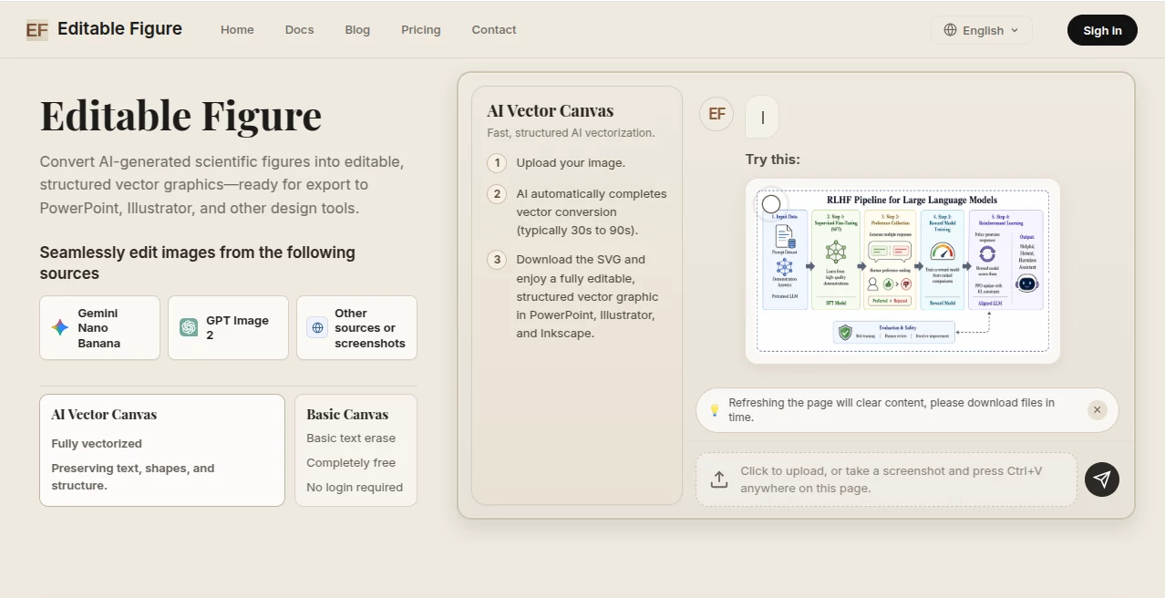1165x598 pixels.
Task: Click step 3 number circle
Action: pyautogui.click(x=497, y=260)
